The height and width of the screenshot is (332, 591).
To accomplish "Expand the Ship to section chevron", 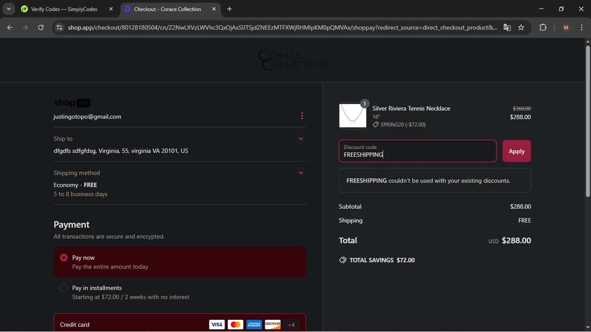I will coord(301,139).
